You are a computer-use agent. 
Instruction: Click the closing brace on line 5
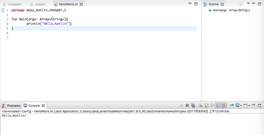[x=12, y=28]
